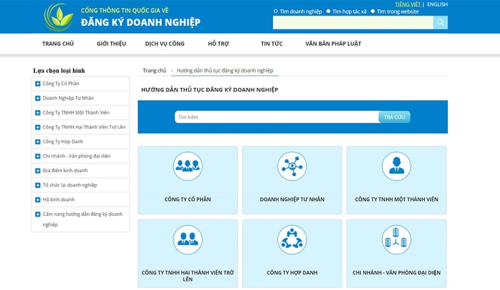Expand plus icon beside Địa điểm kinh doanh
Screen dimensions: 500x290
tap(37, 170)
